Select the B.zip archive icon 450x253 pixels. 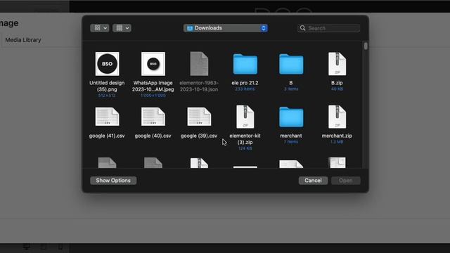(337, 64)
